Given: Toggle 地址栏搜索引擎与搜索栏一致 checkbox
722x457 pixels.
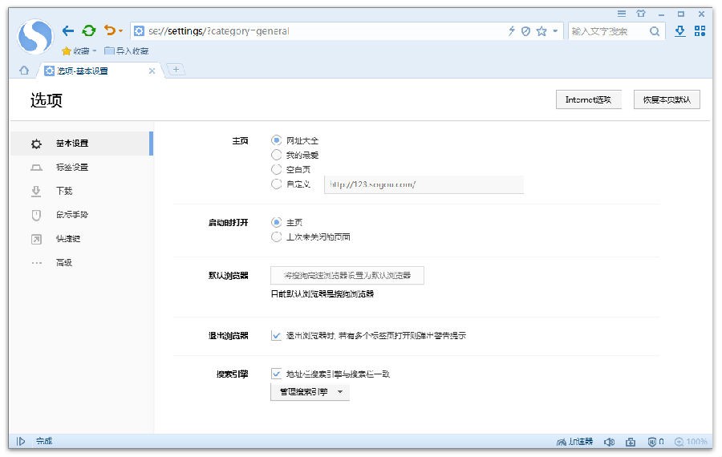Looking at the screenshot, I should coord(277,374).
